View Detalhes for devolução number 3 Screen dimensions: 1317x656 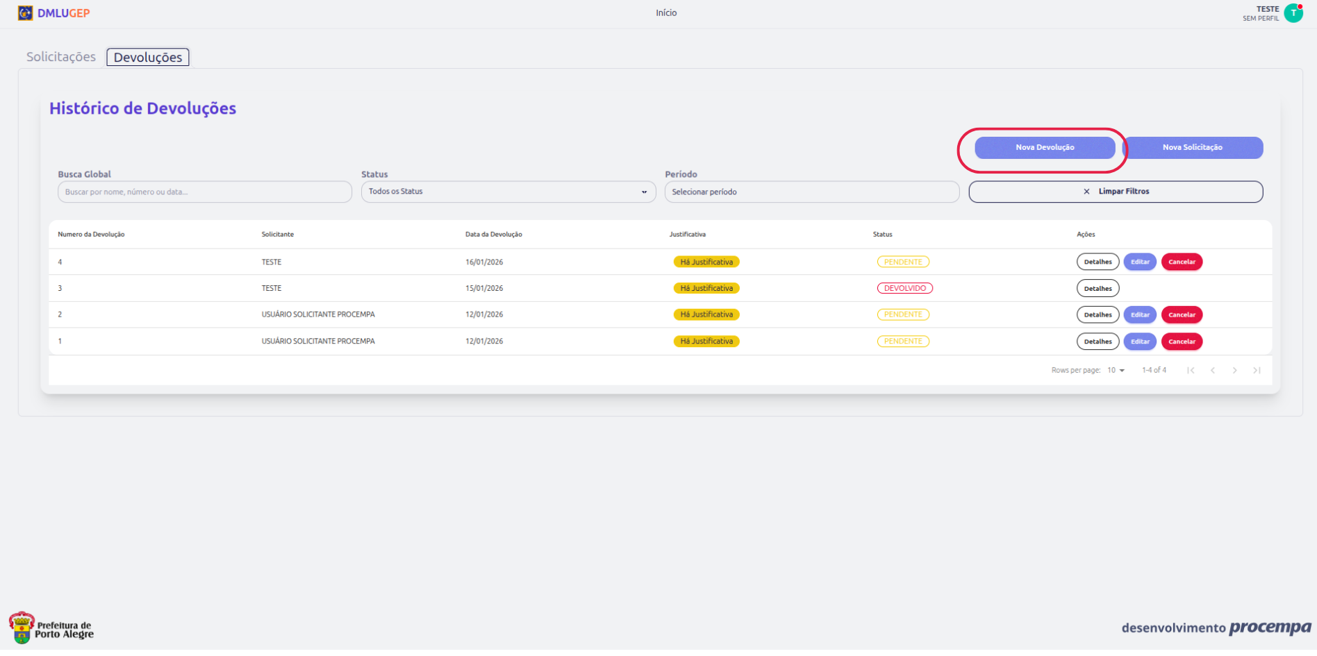1097,289
